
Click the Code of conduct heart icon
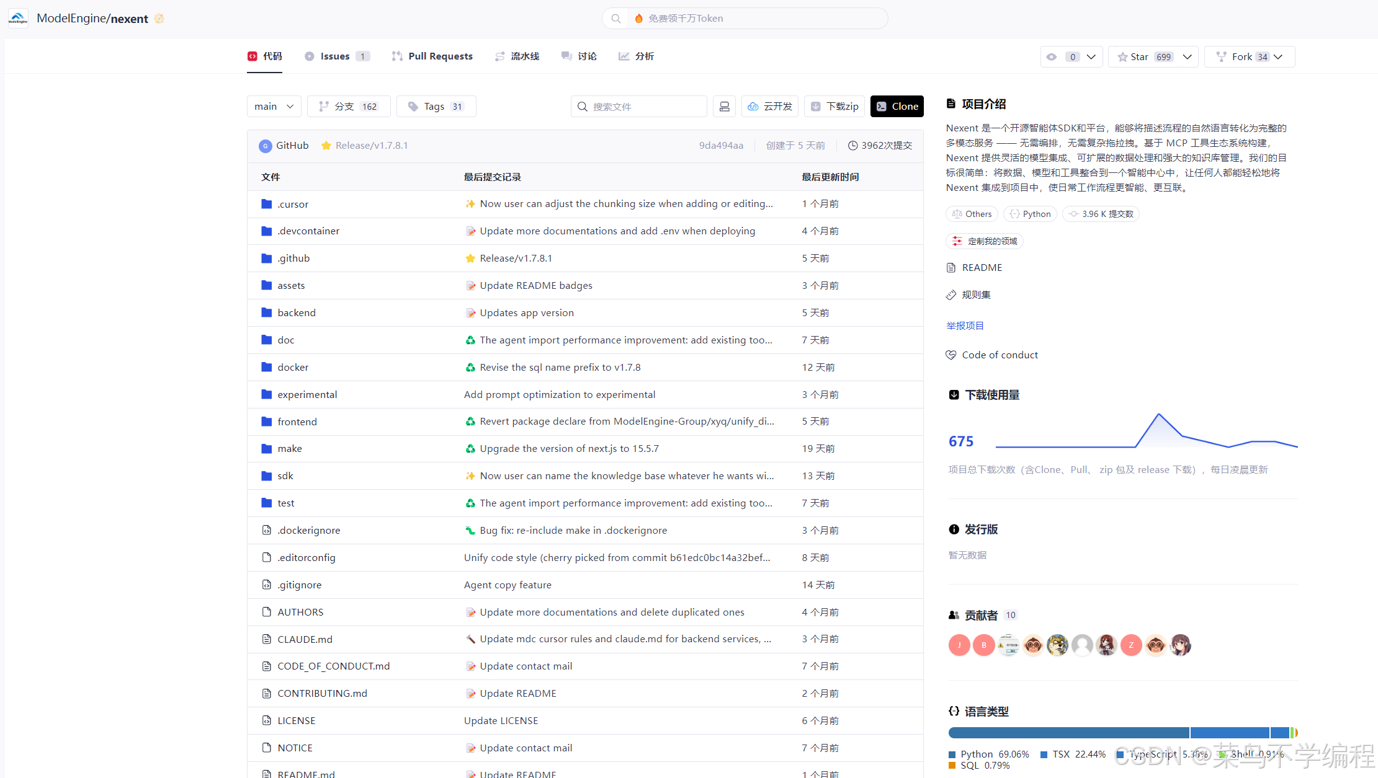click(x=951, y=355)
